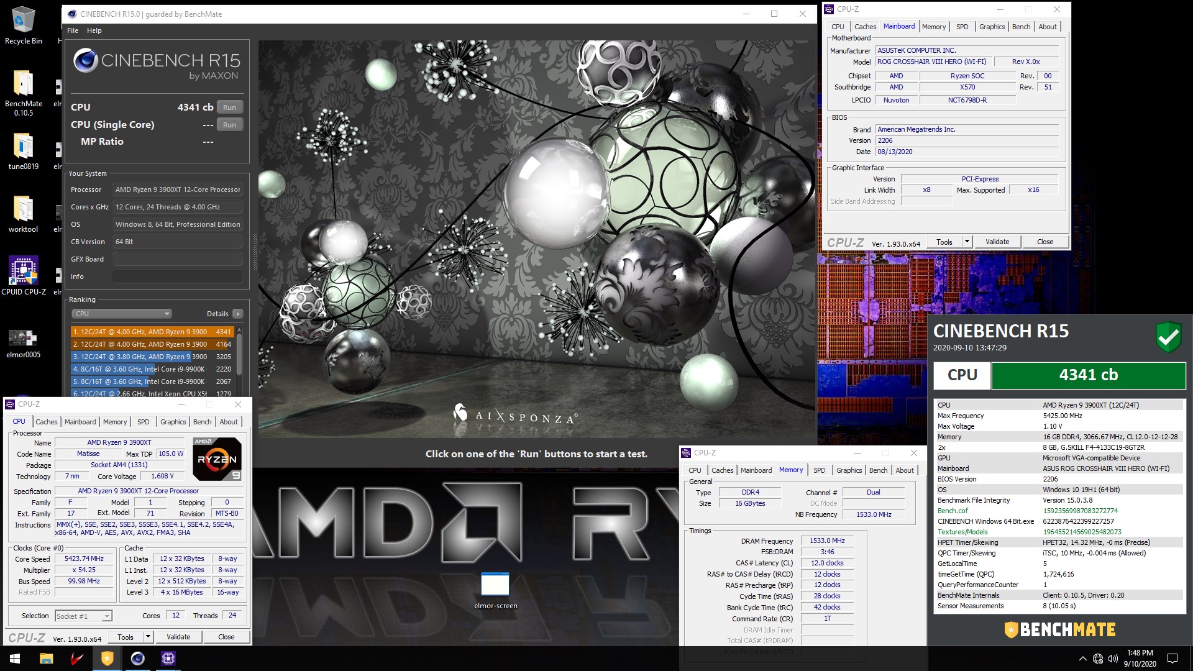Open the worktool folder icon
Viewport: 1193px width, 671px height.
coord(23,214)
